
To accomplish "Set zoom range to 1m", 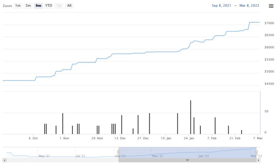I will pyautogui.click(x=18, y=5).
